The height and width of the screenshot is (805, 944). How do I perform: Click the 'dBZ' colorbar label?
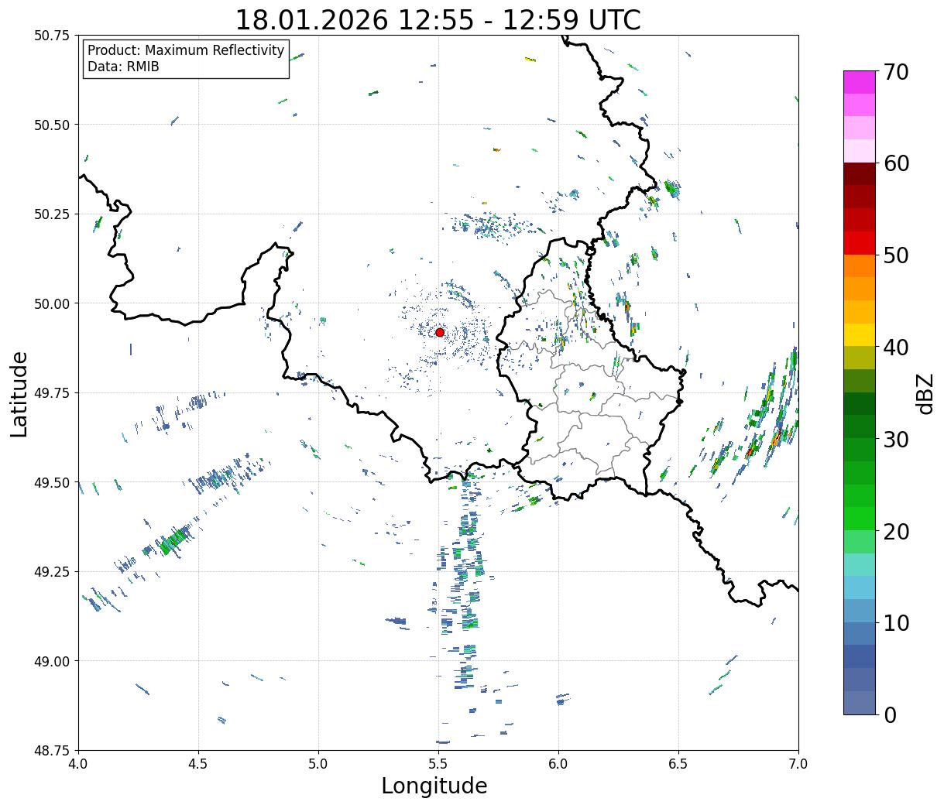point(925,393)
